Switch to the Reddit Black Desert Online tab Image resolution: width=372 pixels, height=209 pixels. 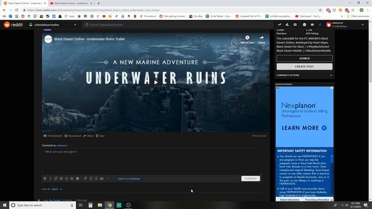[24, 3]
